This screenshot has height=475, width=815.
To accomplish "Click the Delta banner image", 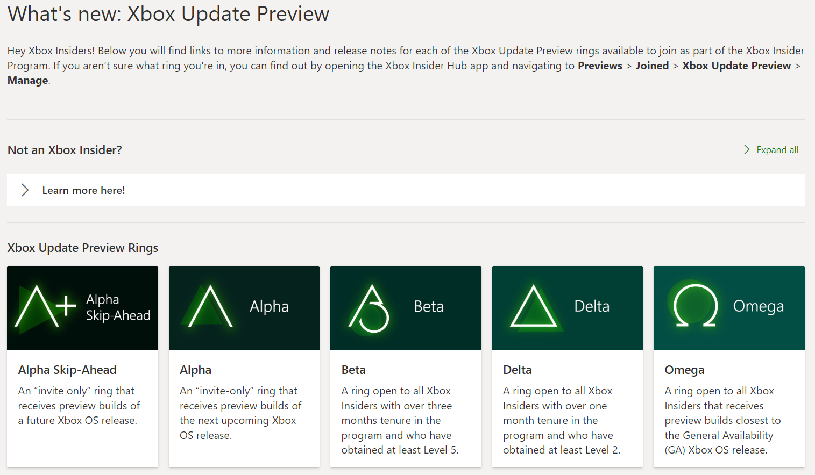I will [x=567, y=308].
